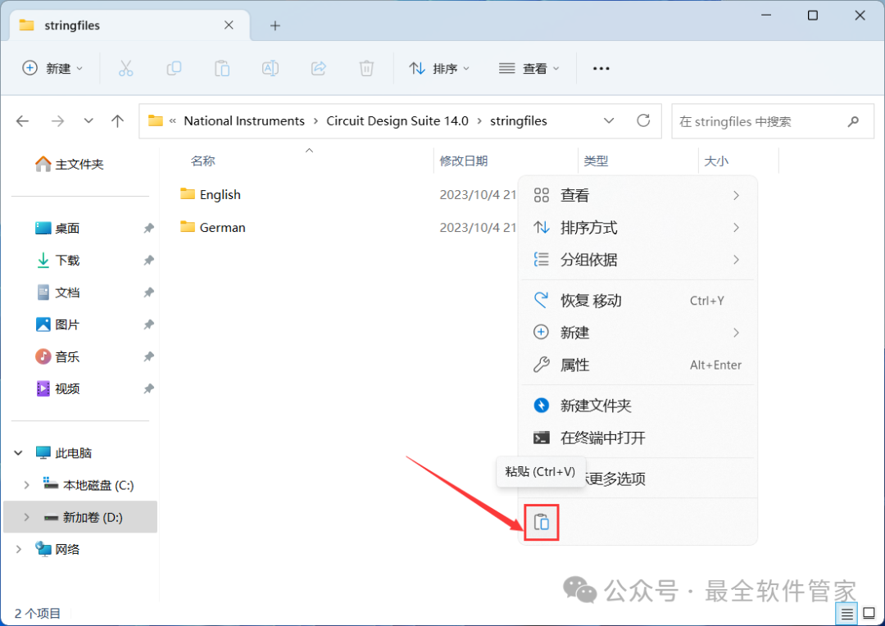
Task: Open the 排序 sort dropdown
Action: pyautogui.click(x=440, y=69)
